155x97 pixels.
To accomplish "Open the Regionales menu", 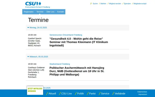I will 29,12.
